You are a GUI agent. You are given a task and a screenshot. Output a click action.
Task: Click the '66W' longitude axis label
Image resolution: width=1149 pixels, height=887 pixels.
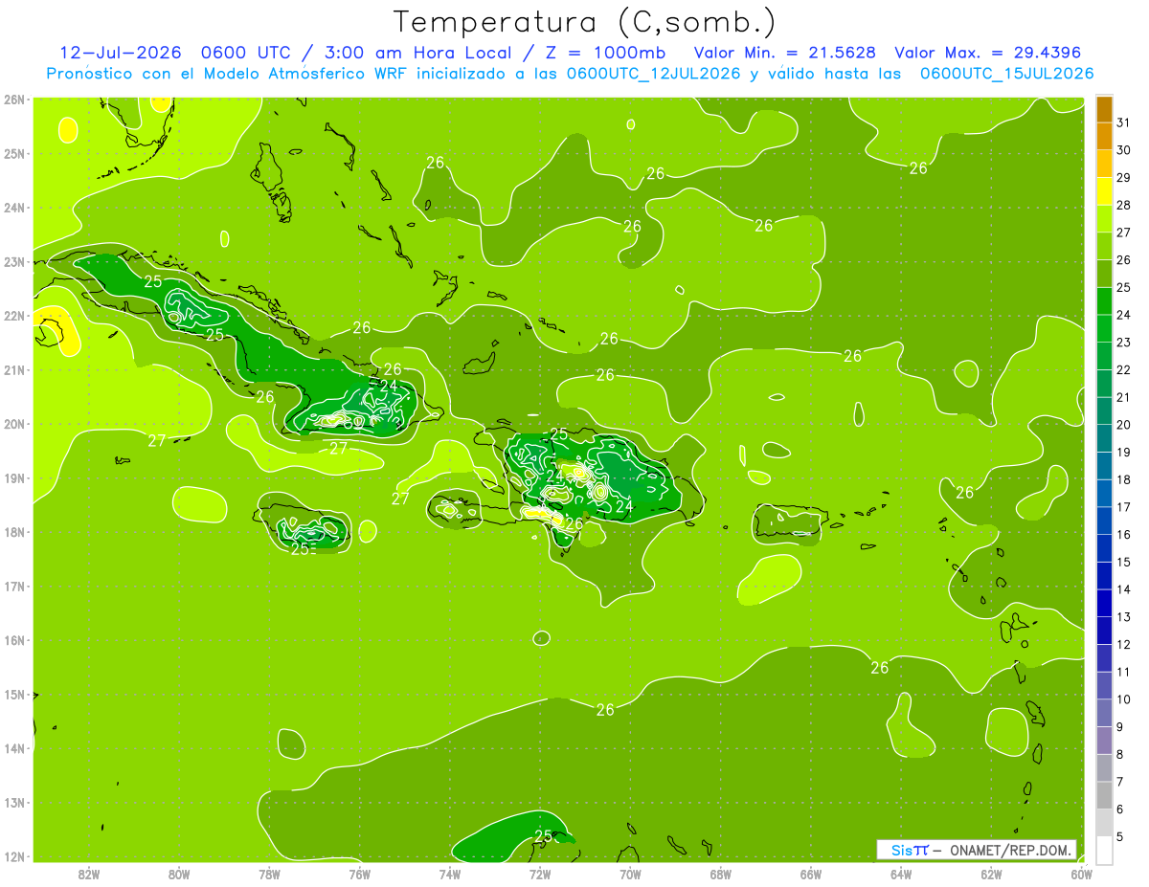point(811,874)
